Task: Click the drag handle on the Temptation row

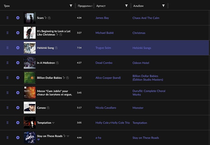Action: pyautogui.click(x=8, y=123)
